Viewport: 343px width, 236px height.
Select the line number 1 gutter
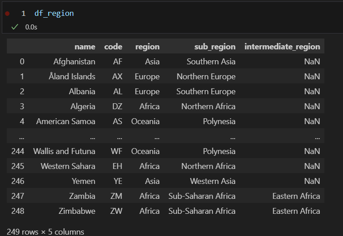click(24, 14)
